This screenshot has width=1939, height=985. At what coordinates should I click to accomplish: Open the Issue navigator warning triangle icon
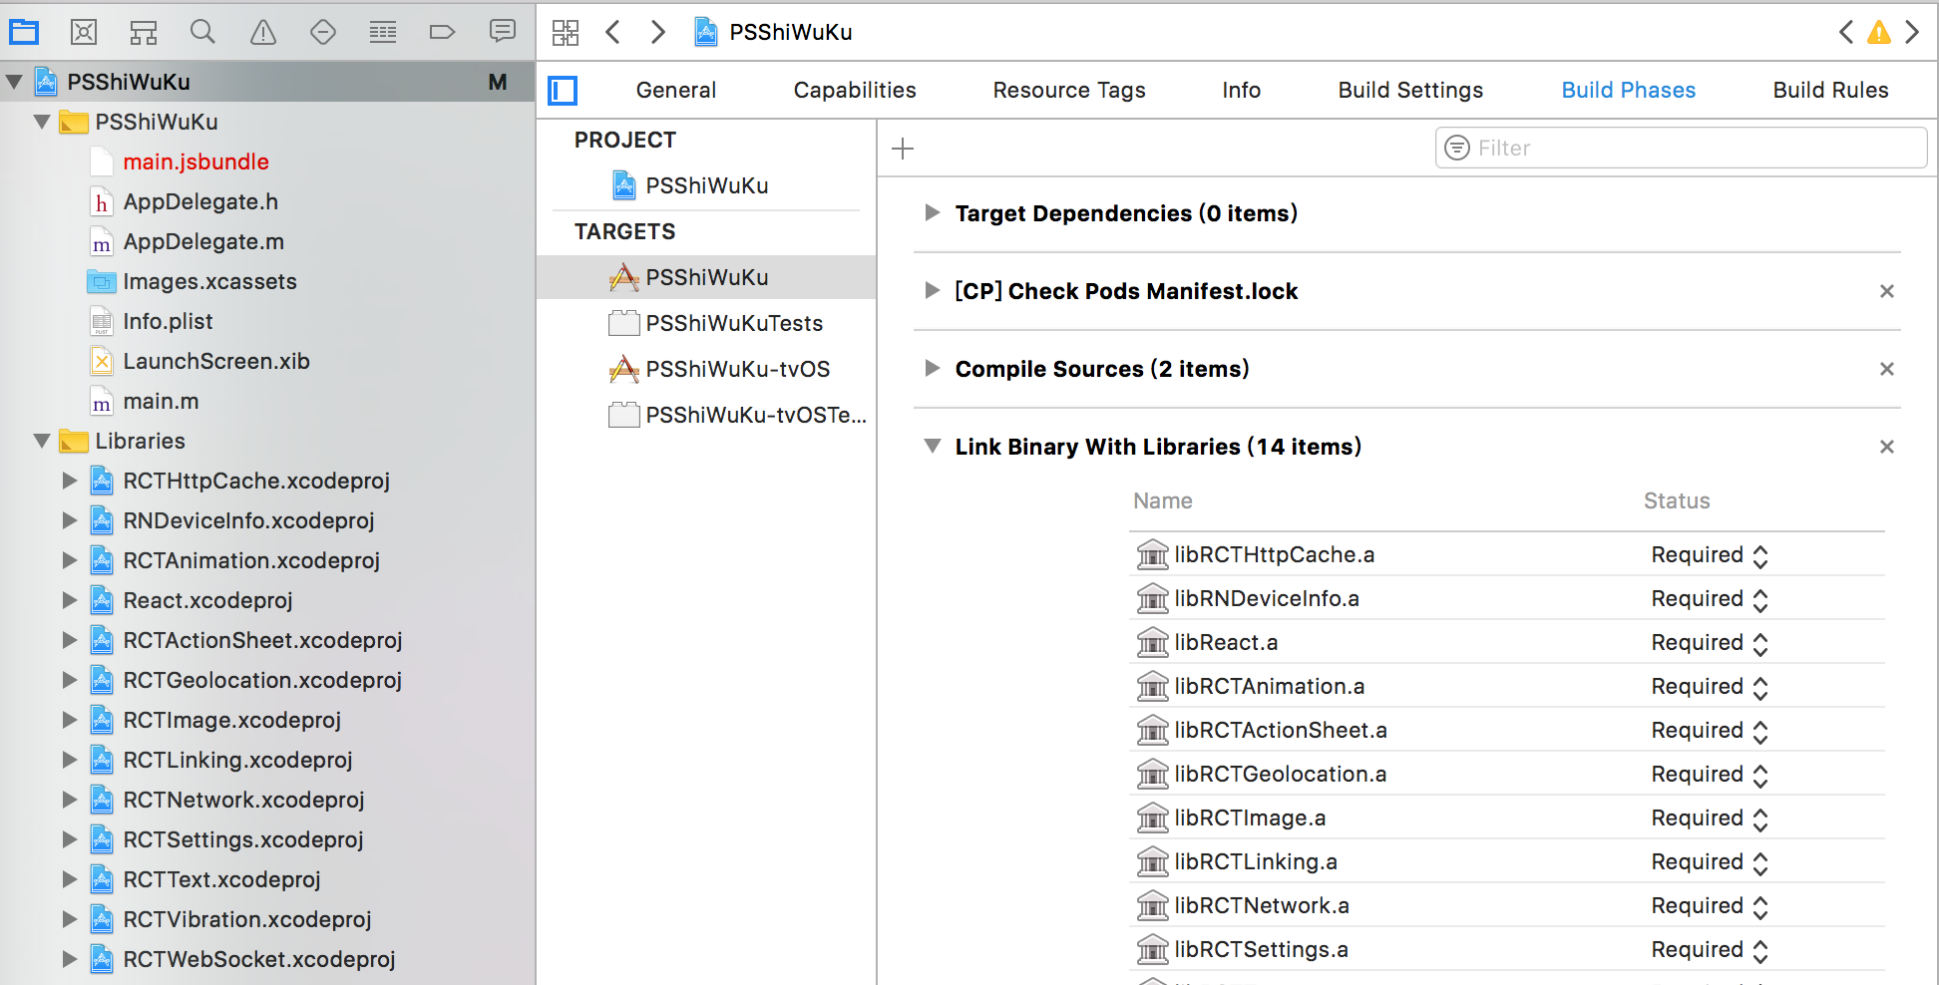pyautogui.click(x=263, y=32)
